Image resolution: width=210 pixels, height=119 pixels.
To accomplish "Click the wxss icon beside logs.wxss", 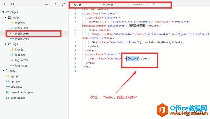I will [12, 65].
